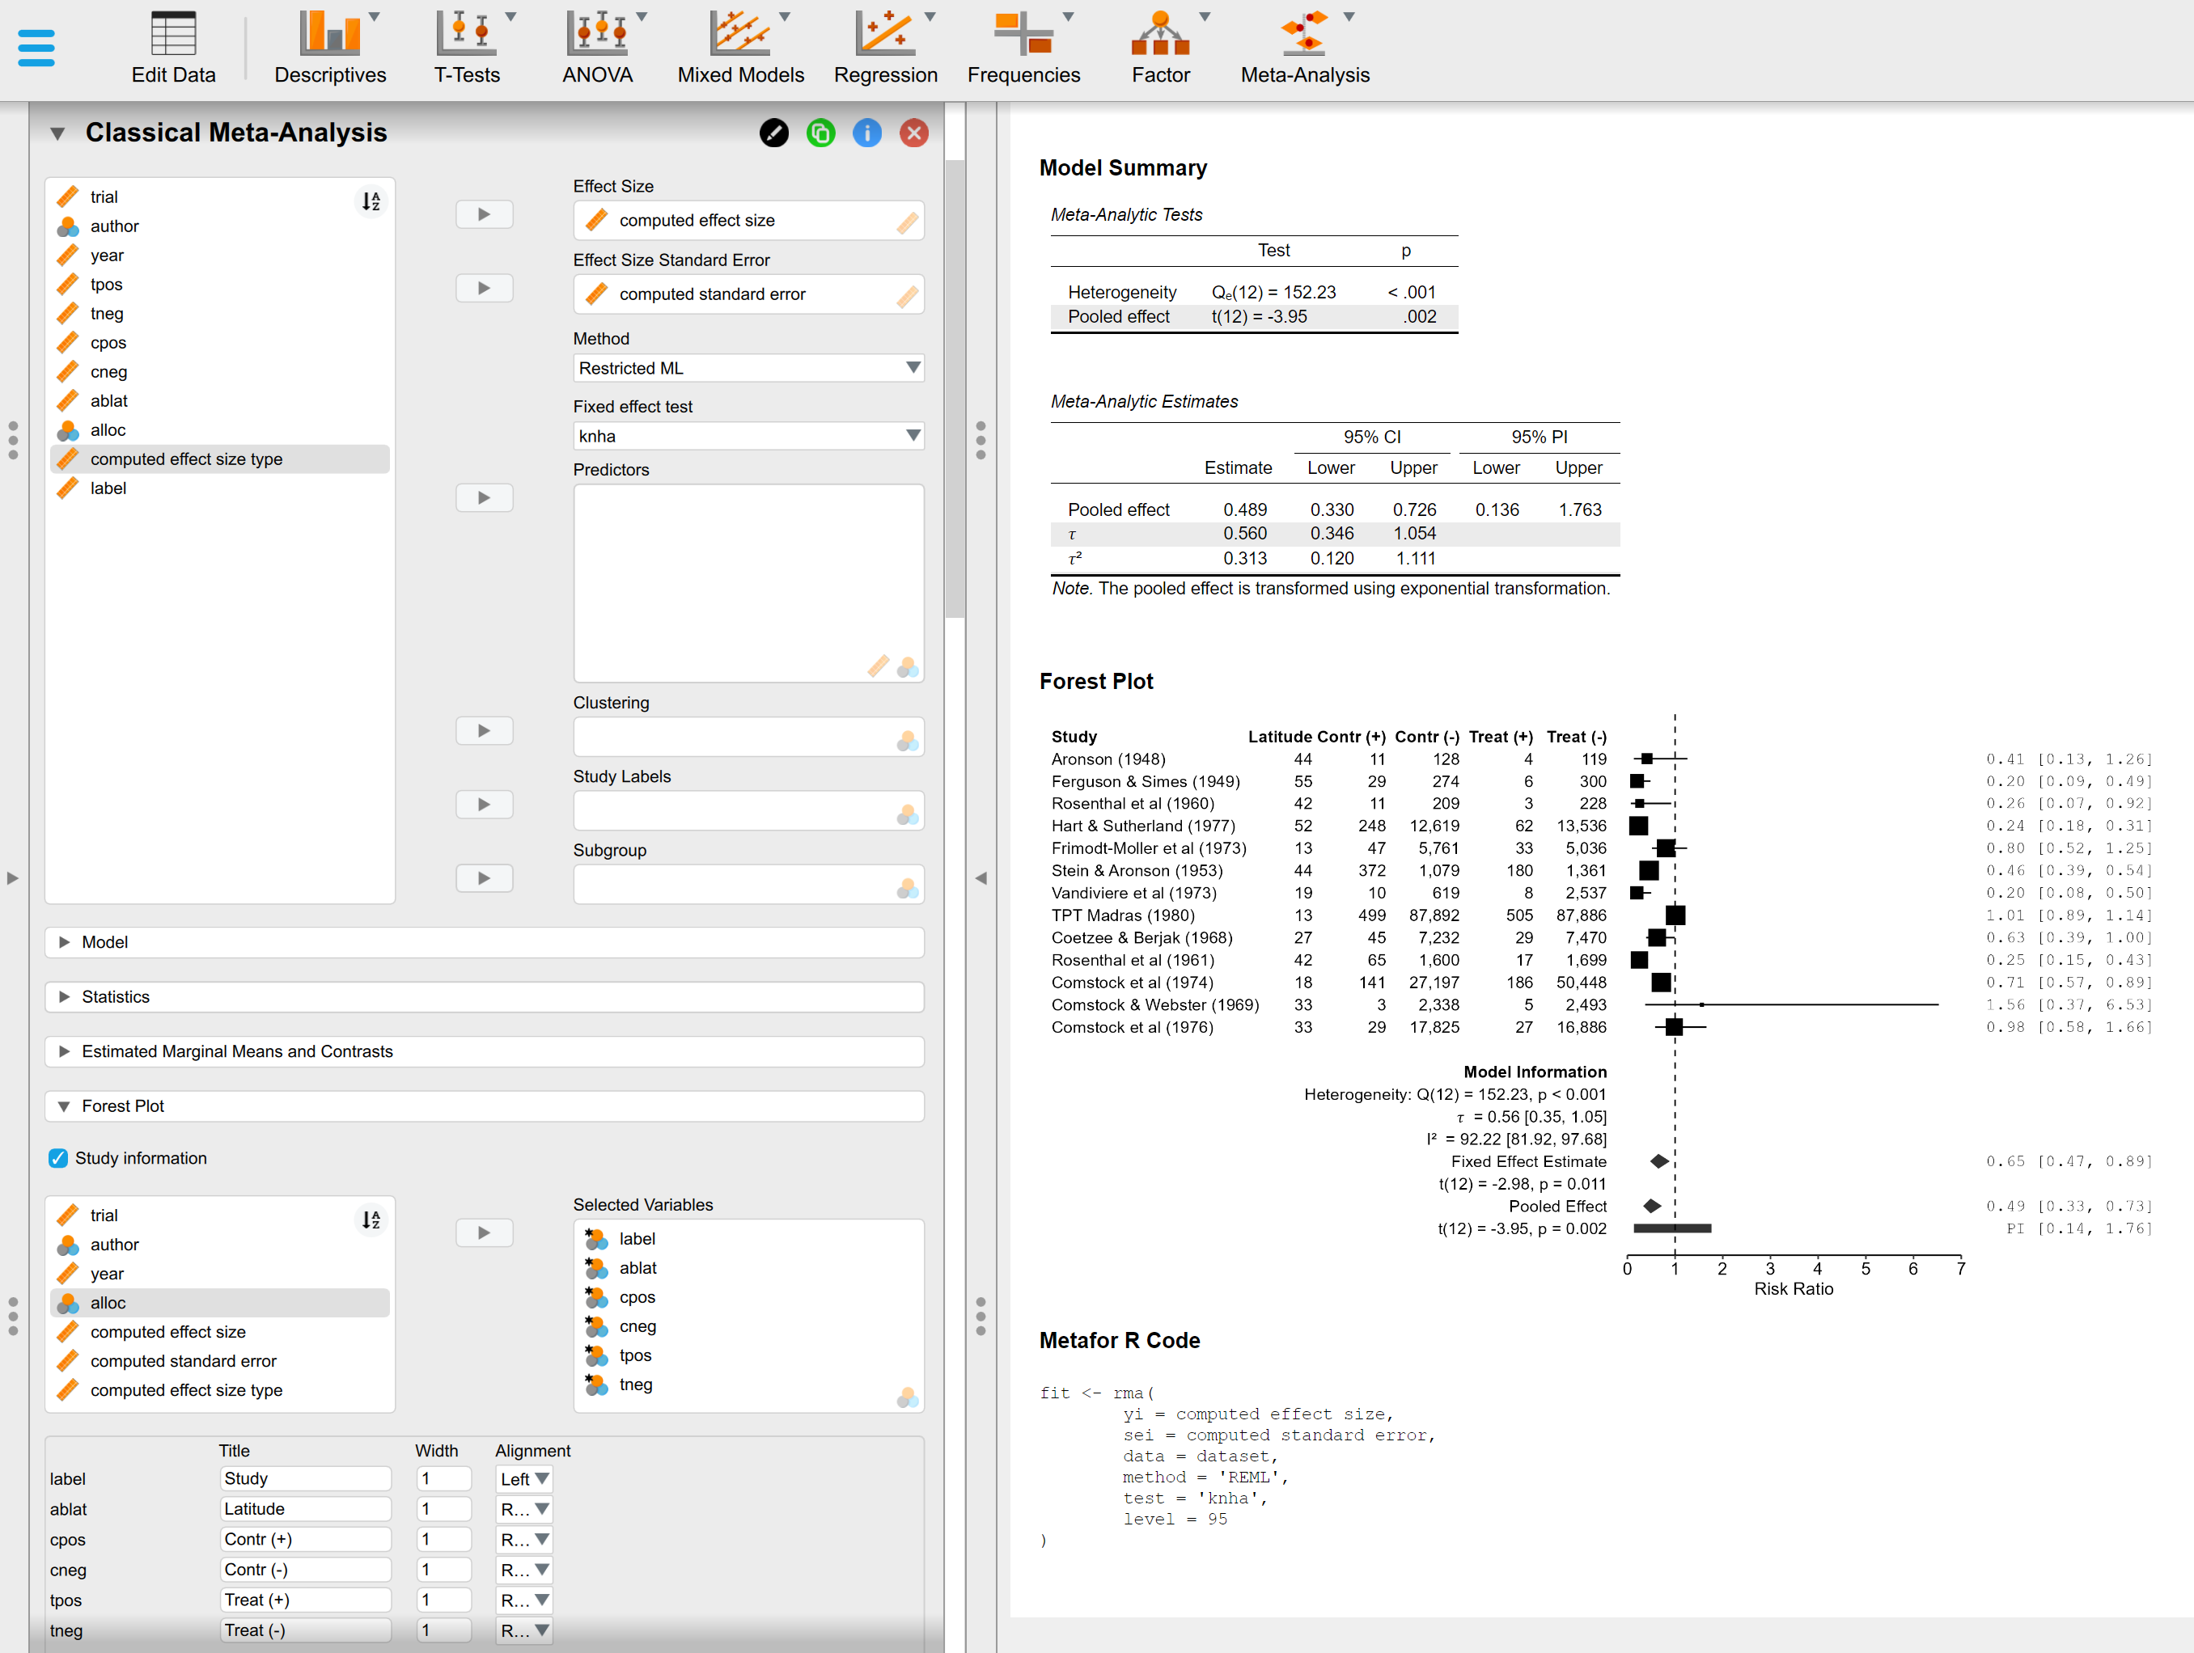Click the green duplicate analysis icon
This screenshot has height=1653, width=2194.
pos(820,133)
